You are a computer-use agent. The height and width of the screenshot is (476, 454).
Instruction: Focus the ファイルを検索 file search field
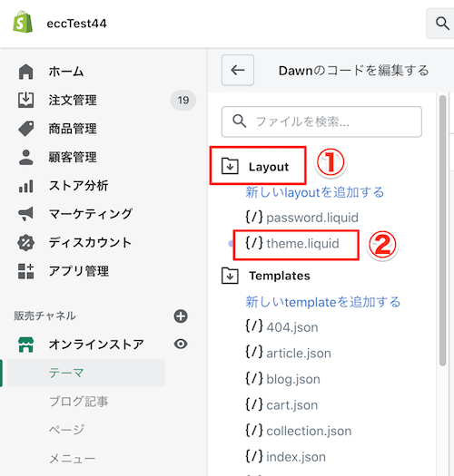point(321,121)
